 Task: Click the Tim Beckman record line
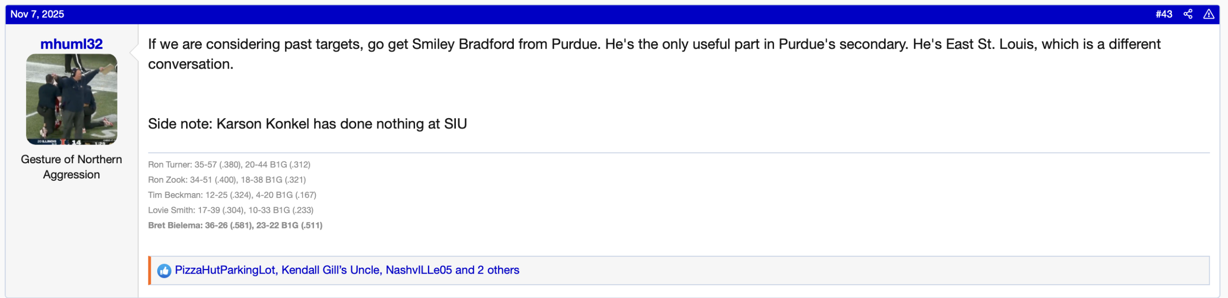(232, 195)
